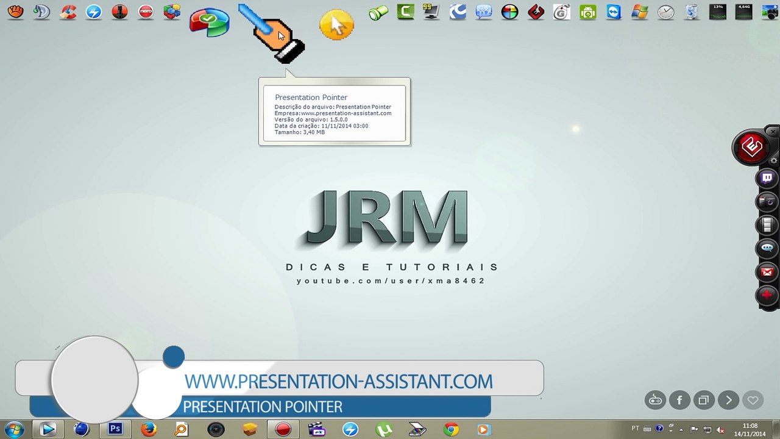Click the film strip icon in side panel

[x=767, y=225]
